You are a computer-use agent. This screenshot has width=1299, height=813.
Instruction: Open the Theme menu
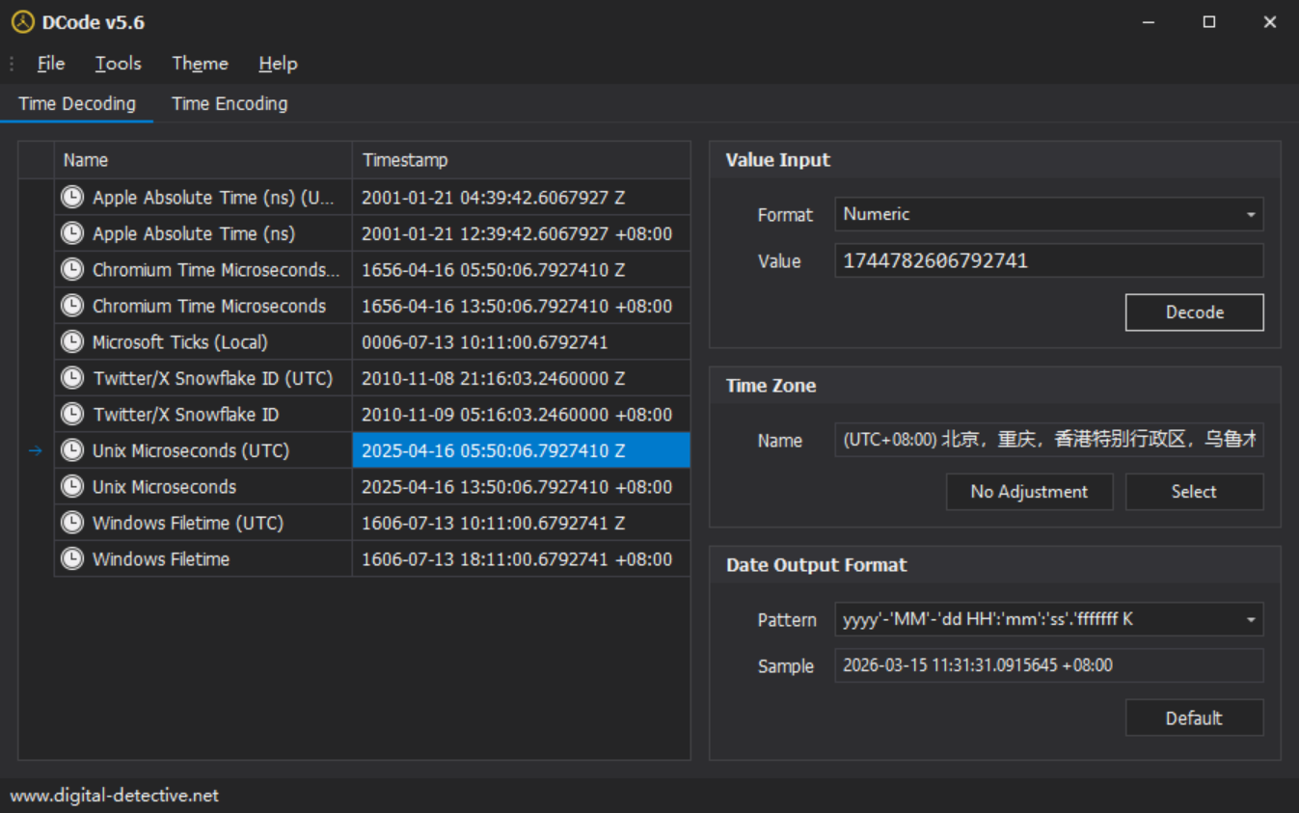click(x=200, y=64)
